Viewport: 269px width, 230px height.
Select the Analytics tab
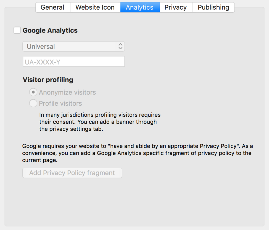click(140, 7)
